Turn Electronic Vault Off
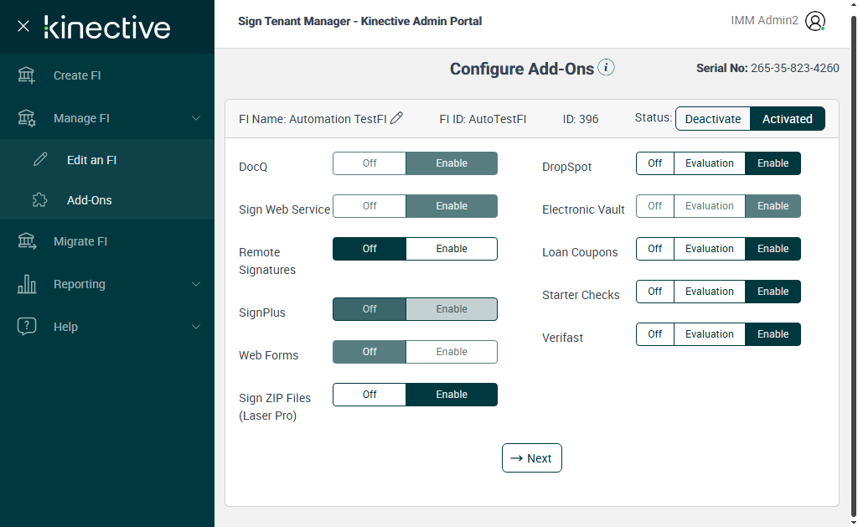The height and width of the screenshot is (527, 858). click(x=655, y=206)
